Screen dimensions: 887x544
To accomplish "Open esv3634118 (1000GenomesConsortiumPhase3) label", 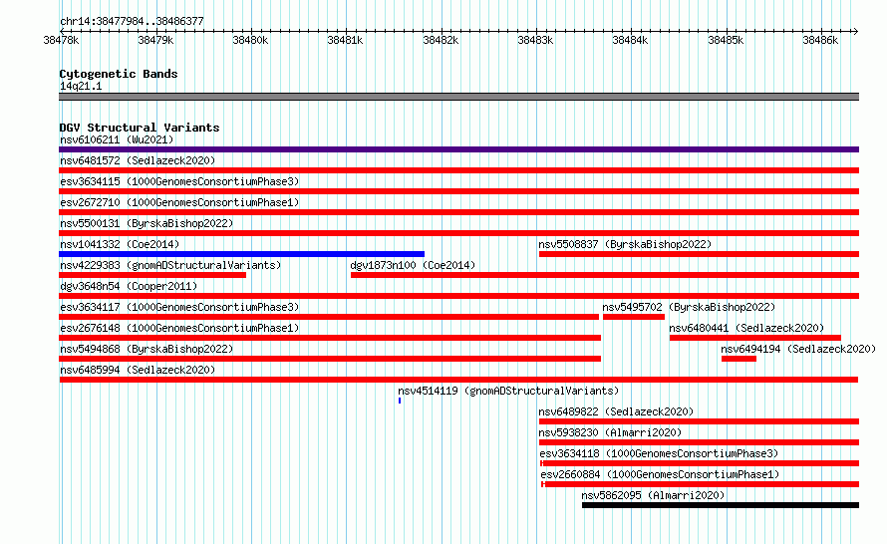I will click(659, 453).
